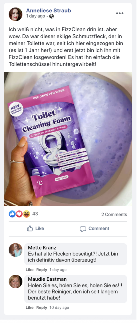
Task: Like Mette Kranz's comment
Action: tap(30, 270)
